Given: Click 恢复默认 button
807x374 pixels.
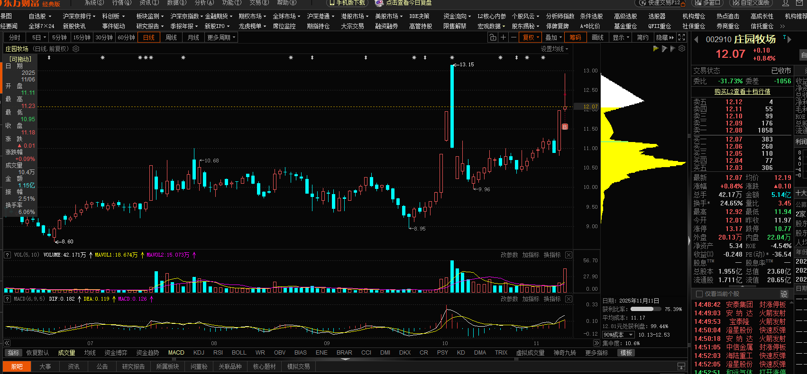Looking at the screenshot, I should [x=37, y=353].
